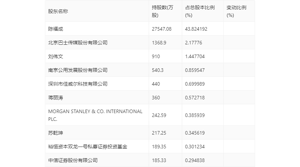Select the percentage 43.824192

tap(196, 29)
